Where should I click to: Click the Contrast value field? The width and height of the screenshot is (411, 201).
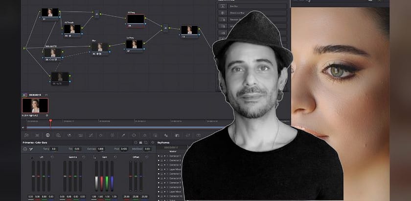coord(101,149)
